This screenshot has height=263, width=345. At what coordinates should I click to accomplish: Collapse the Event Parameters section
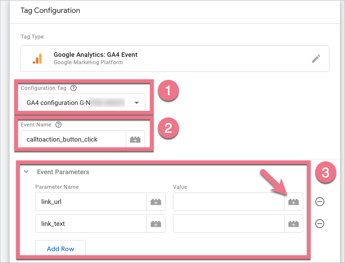tap(27, 172)
